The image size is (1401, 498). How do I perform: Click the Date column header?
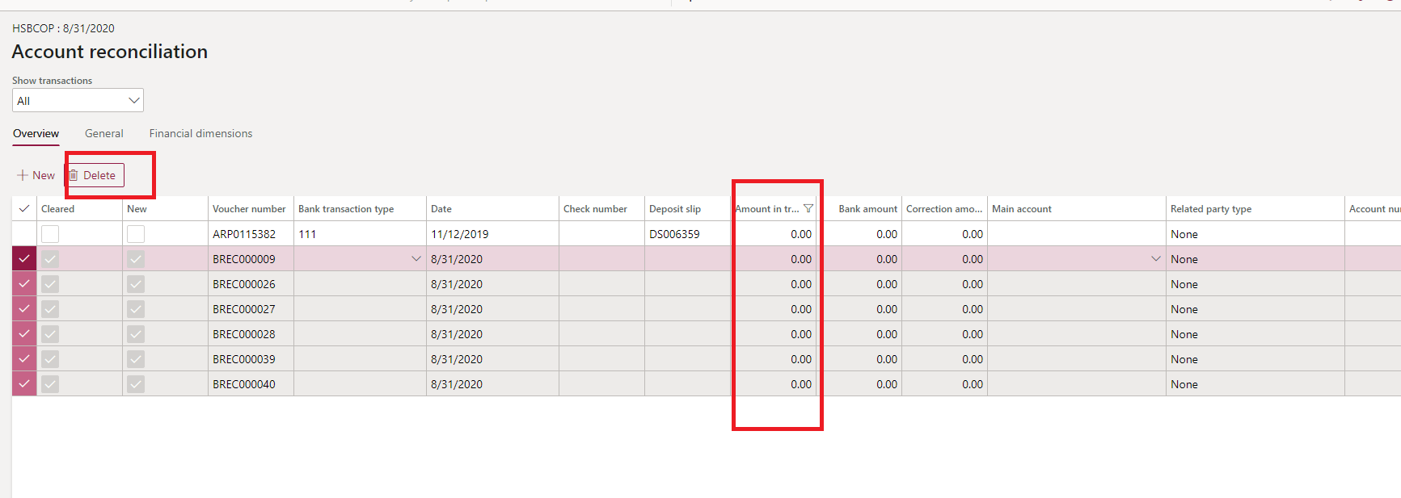(x=492, y=208)
